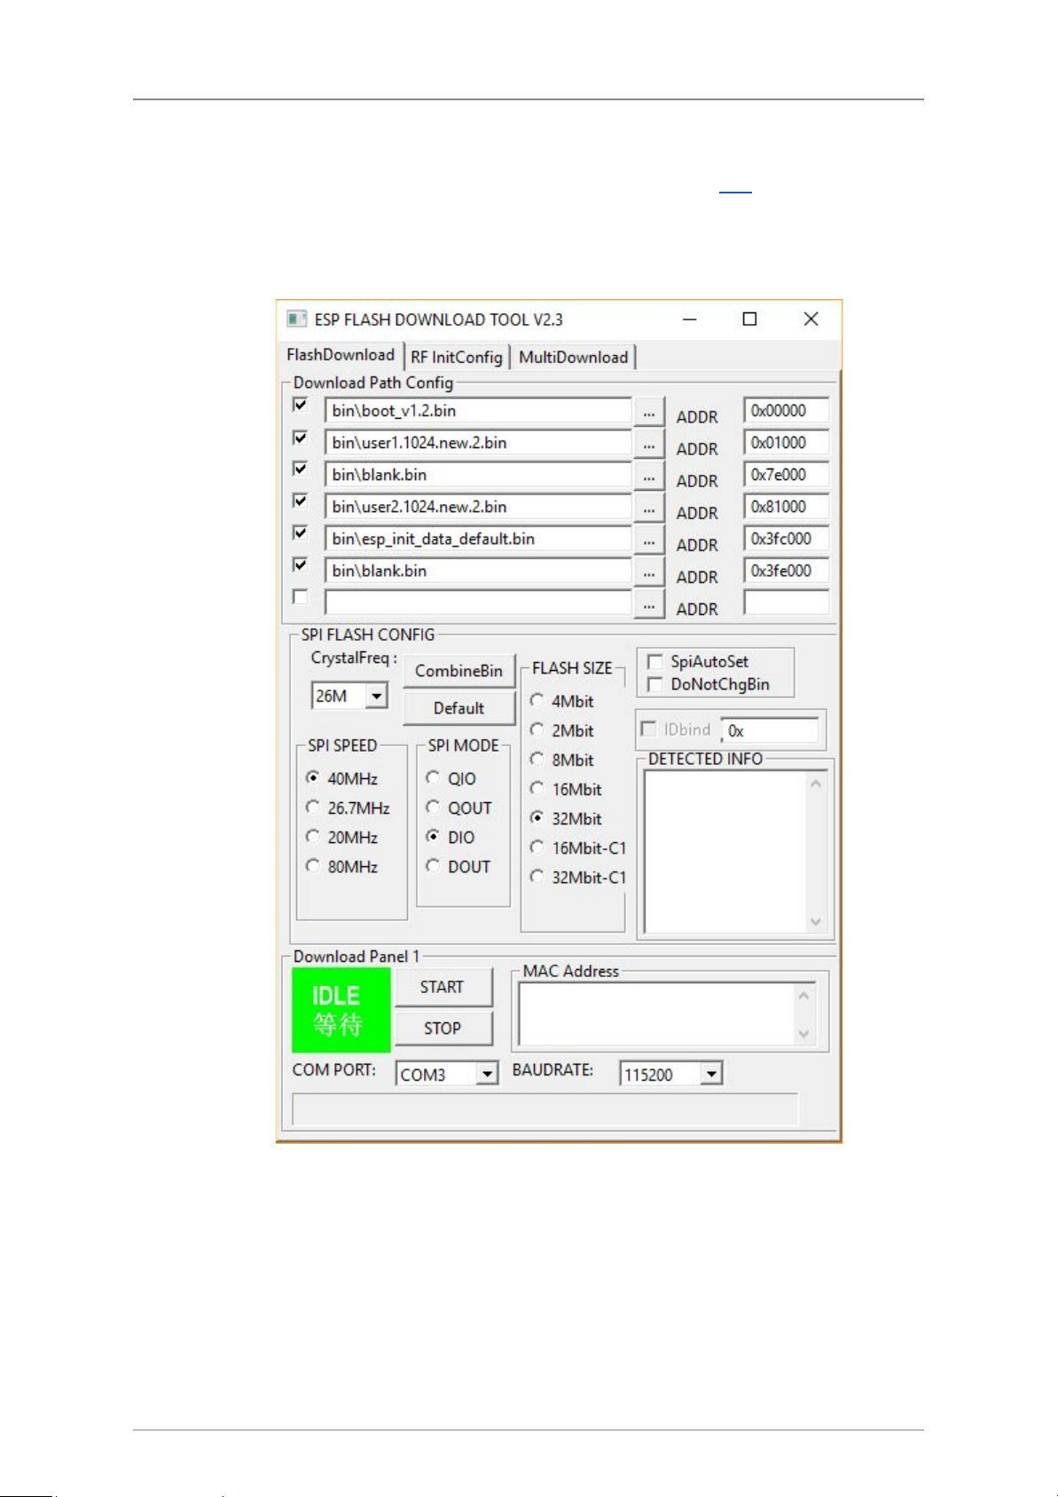Screen dimensions: 1058x1497
Task: Click the green IDLE status indicator
Action: coord(341,1010)
